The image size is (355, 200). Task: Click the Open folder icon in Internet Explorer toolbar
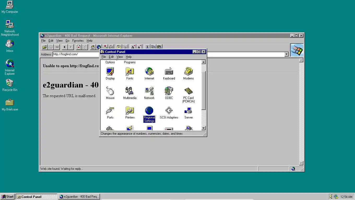coord(44,47)
